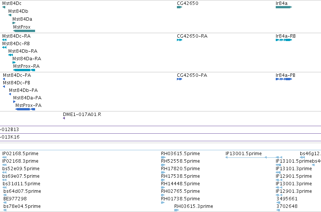The image size is (321, 212).
Task: Open the CG42650 gene label
Action: (x=188, y=3)
